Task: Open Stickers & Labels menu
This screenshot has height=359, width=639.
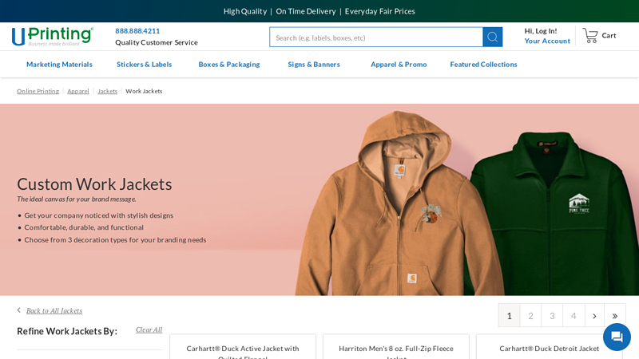Action: [145, 65]
